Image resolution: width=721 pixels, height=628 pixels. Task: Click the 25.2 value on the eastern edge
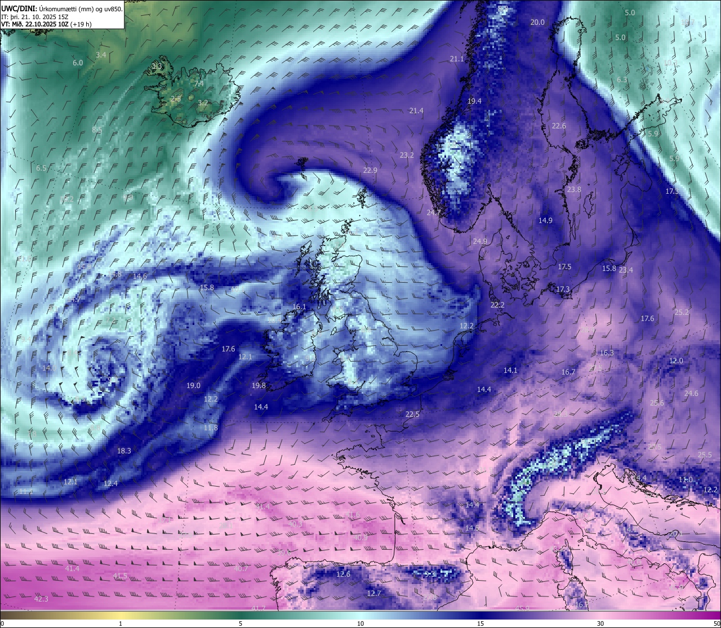(682, 313)
